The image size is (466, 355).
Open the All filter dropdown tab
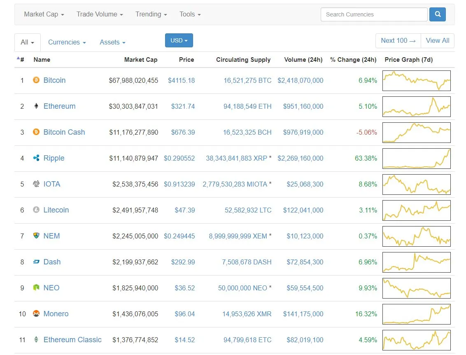click(x=27, y=42)
